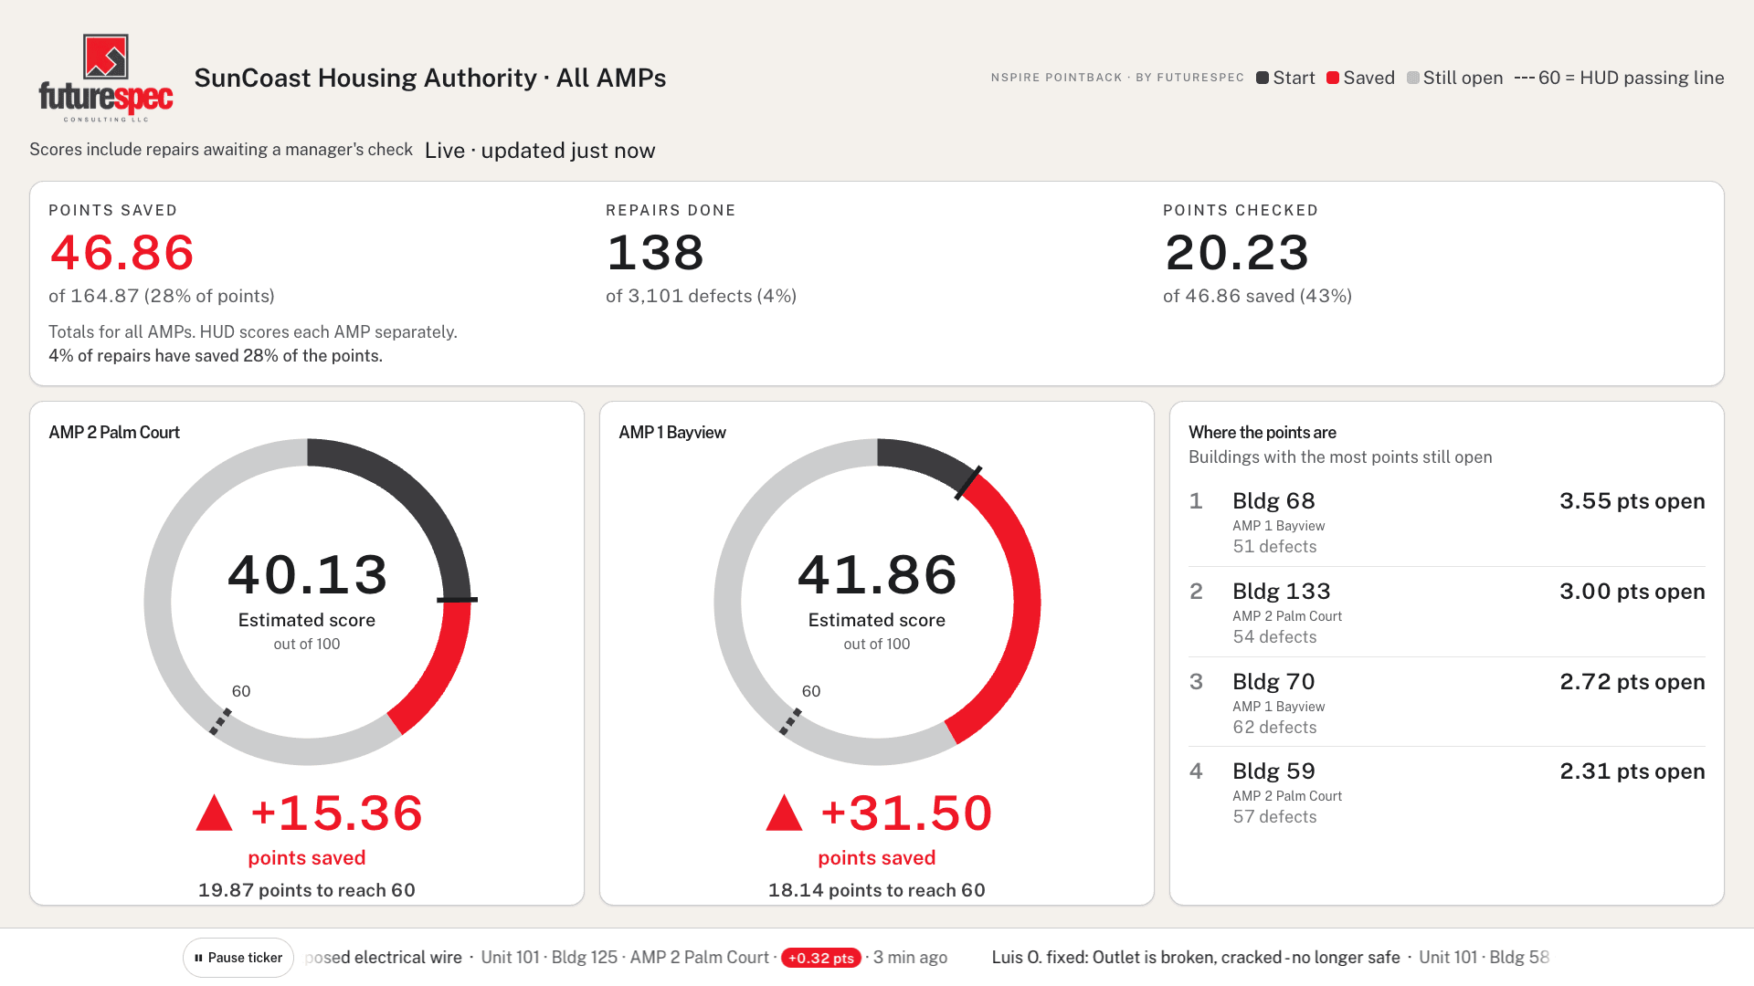
Task: Click "3.55 pts open" value
Action: 1632,501
